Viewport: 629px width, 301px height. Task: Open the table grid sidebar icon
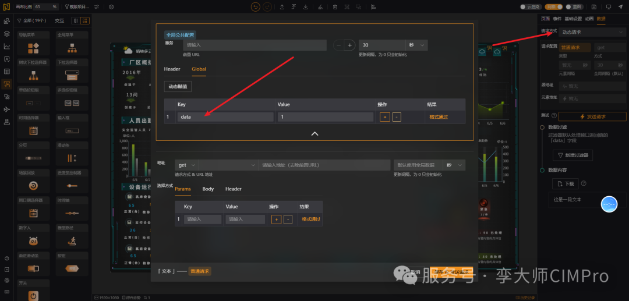pos(6,72)
